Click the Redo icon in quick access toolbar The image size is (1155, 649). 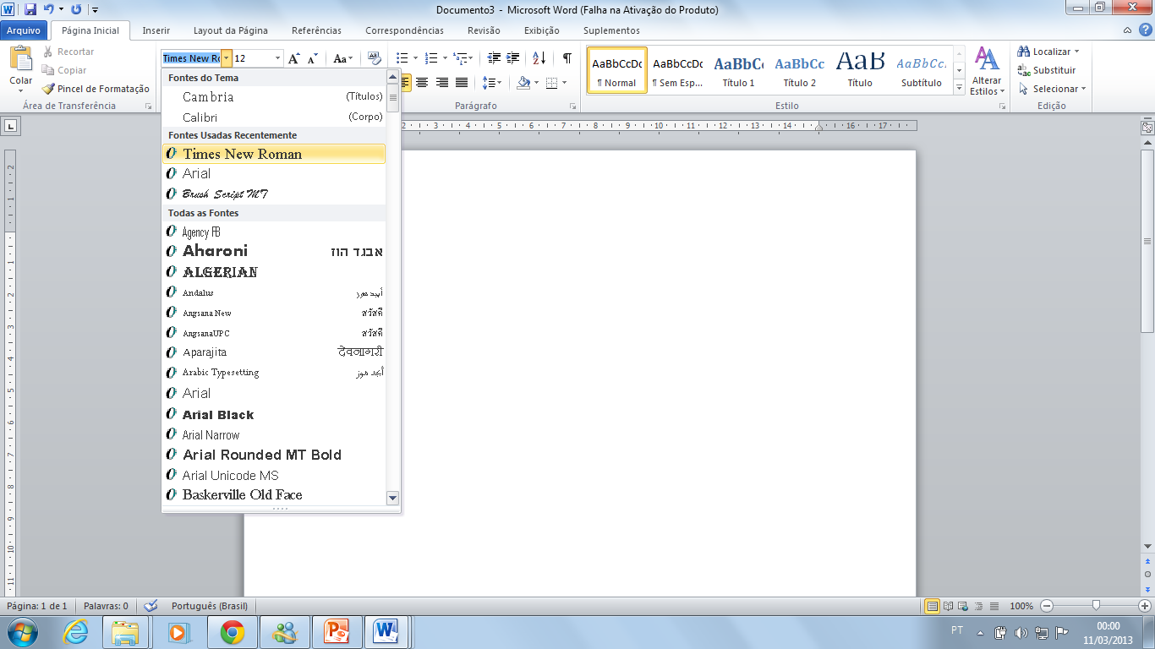76,9
